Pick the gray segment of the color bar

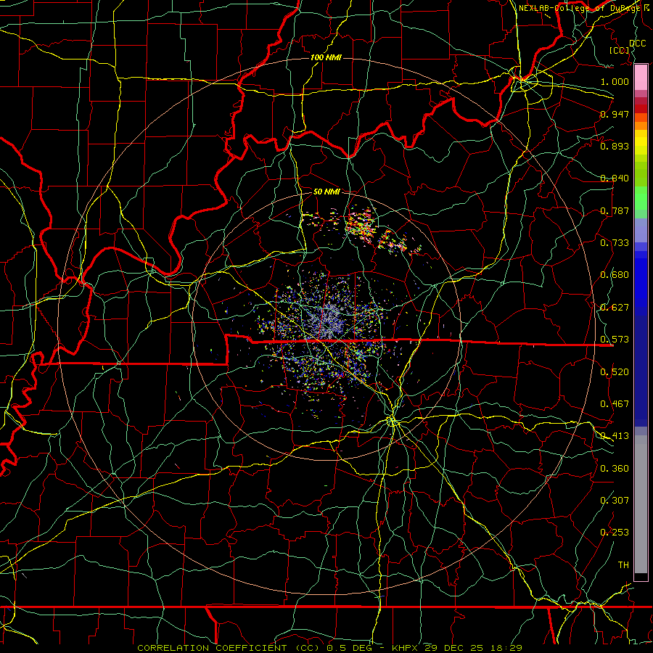click(641, 504)
